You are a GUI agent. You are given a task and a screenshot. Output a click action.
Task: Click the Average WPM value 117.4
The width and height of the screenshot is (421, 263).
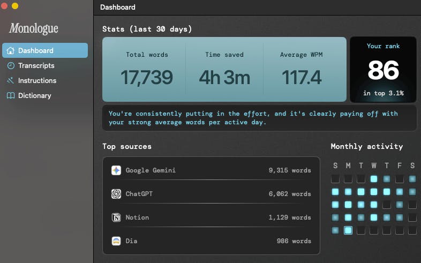point(302,77)
